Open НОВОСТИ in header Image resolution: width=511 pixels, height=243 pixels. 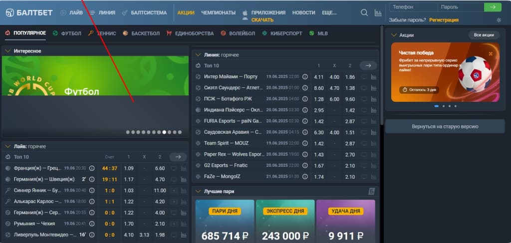pos(304,12)
